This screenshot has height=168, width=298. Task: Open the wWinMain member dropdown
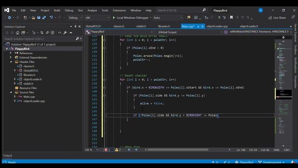coord(258,32)
